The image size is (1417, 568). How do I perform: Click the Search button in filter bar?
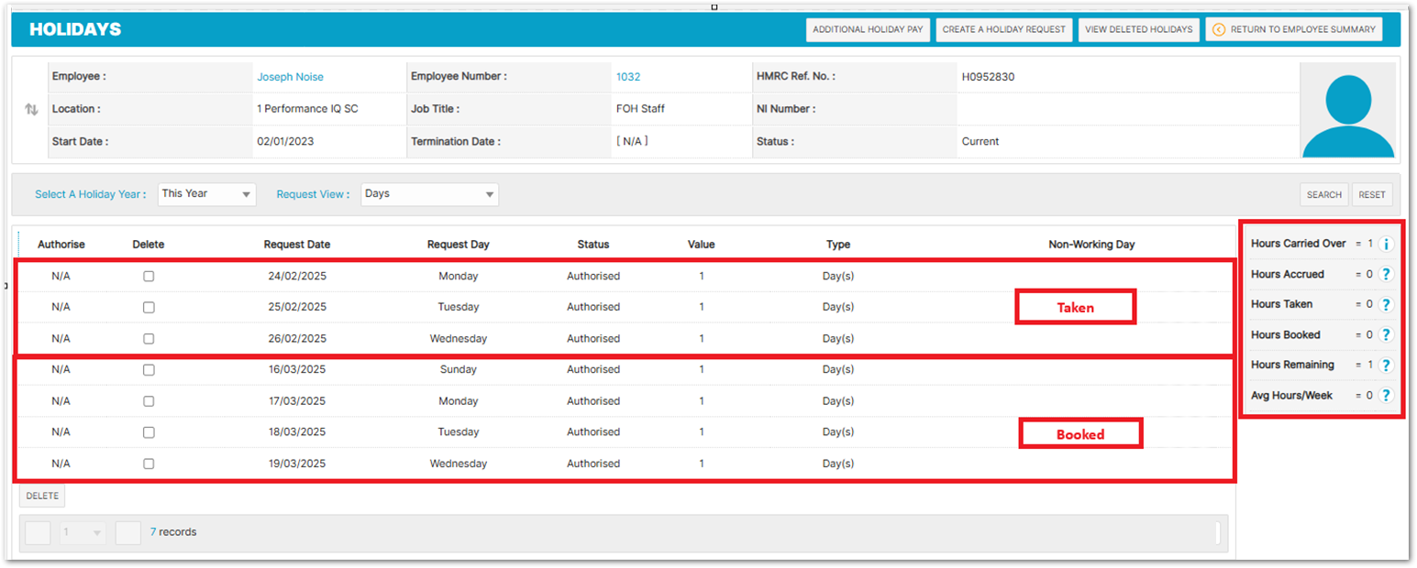[x=1323, y=195]
